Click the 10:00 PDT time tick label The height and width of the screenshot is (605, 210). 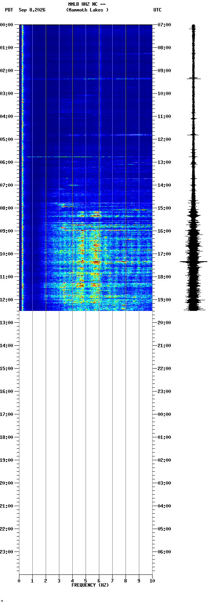click(6, 254)
